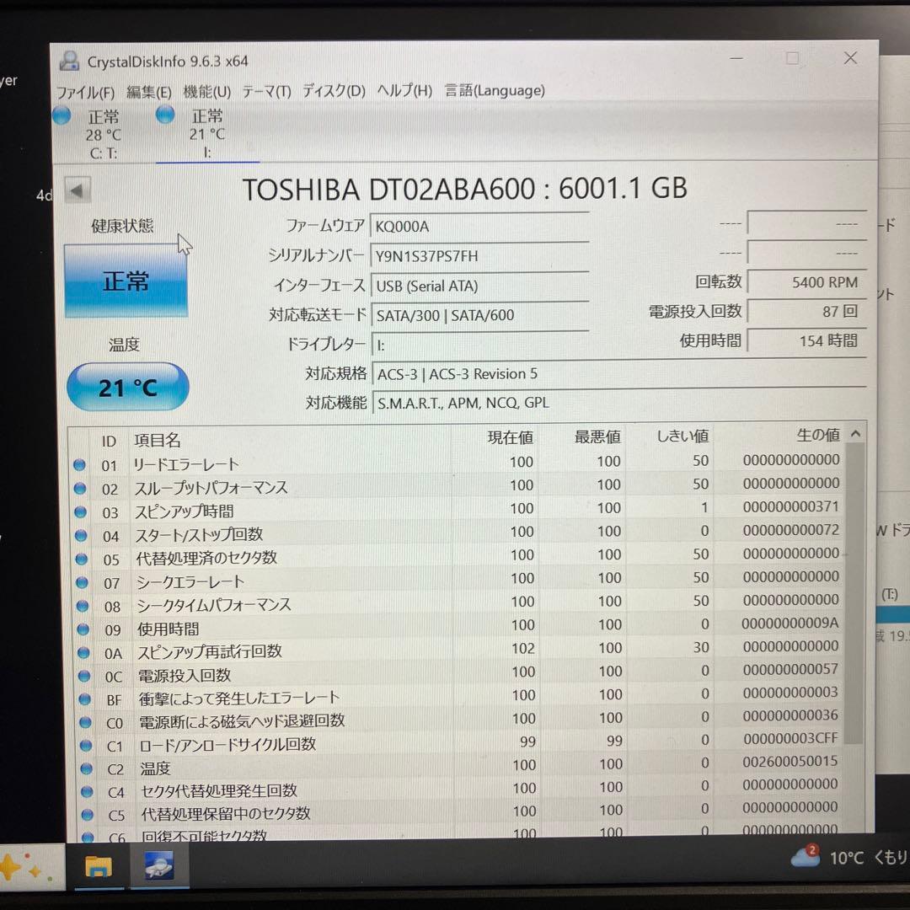Open the ファイル(F) menu
Screen dimensions: 910x910
[x=85, y=91]
